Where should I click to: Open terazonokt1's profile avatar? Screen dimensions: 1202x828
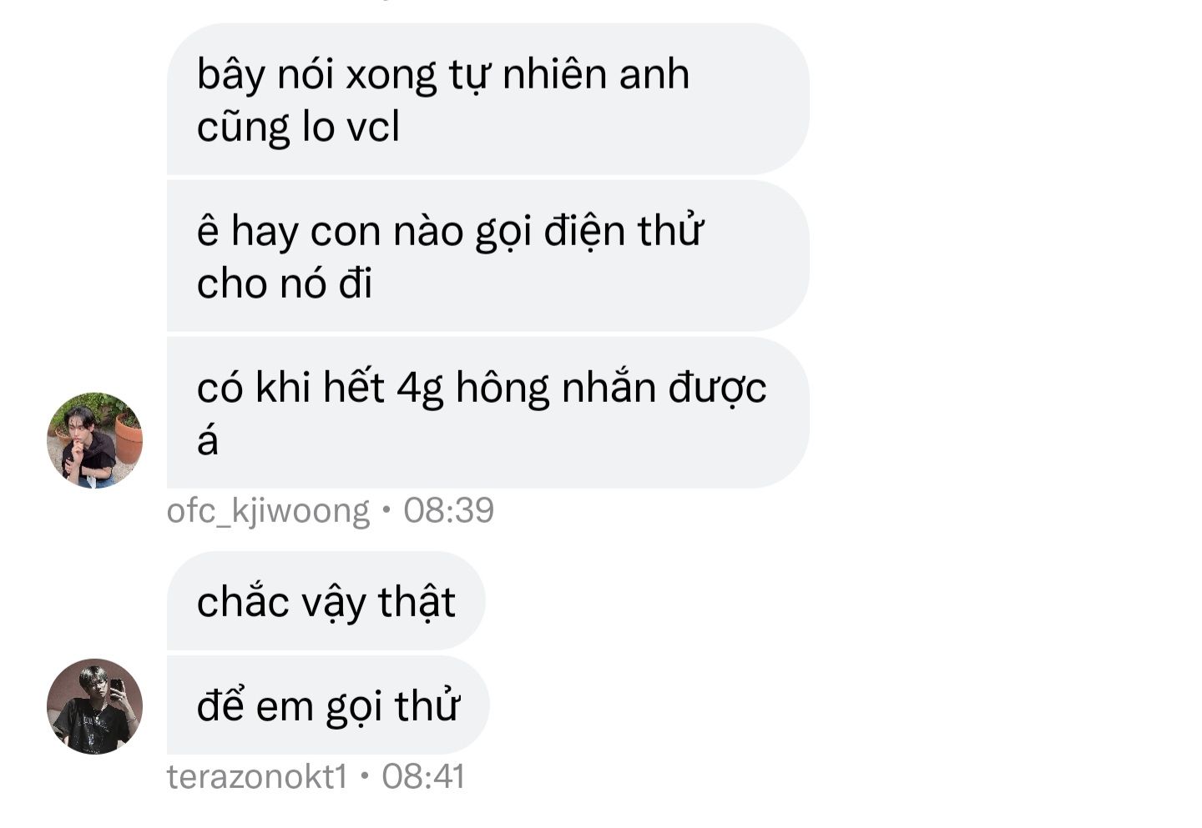click(94, 707)
